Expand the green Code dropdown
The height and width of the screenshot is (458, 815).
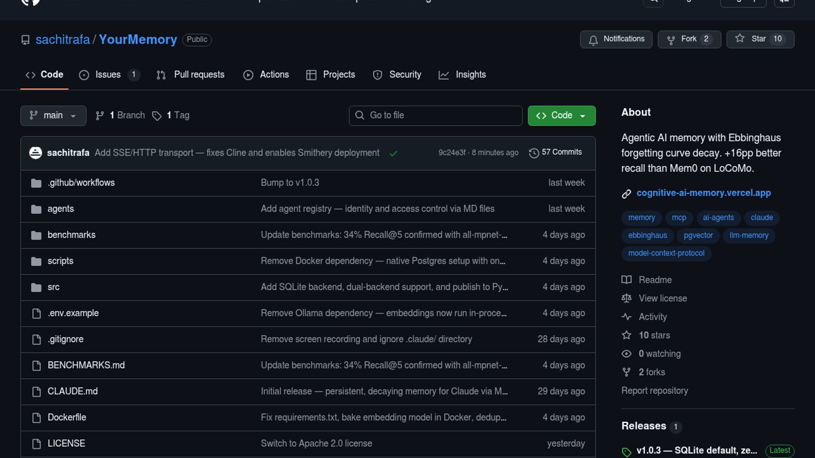[x=561, y=115]
